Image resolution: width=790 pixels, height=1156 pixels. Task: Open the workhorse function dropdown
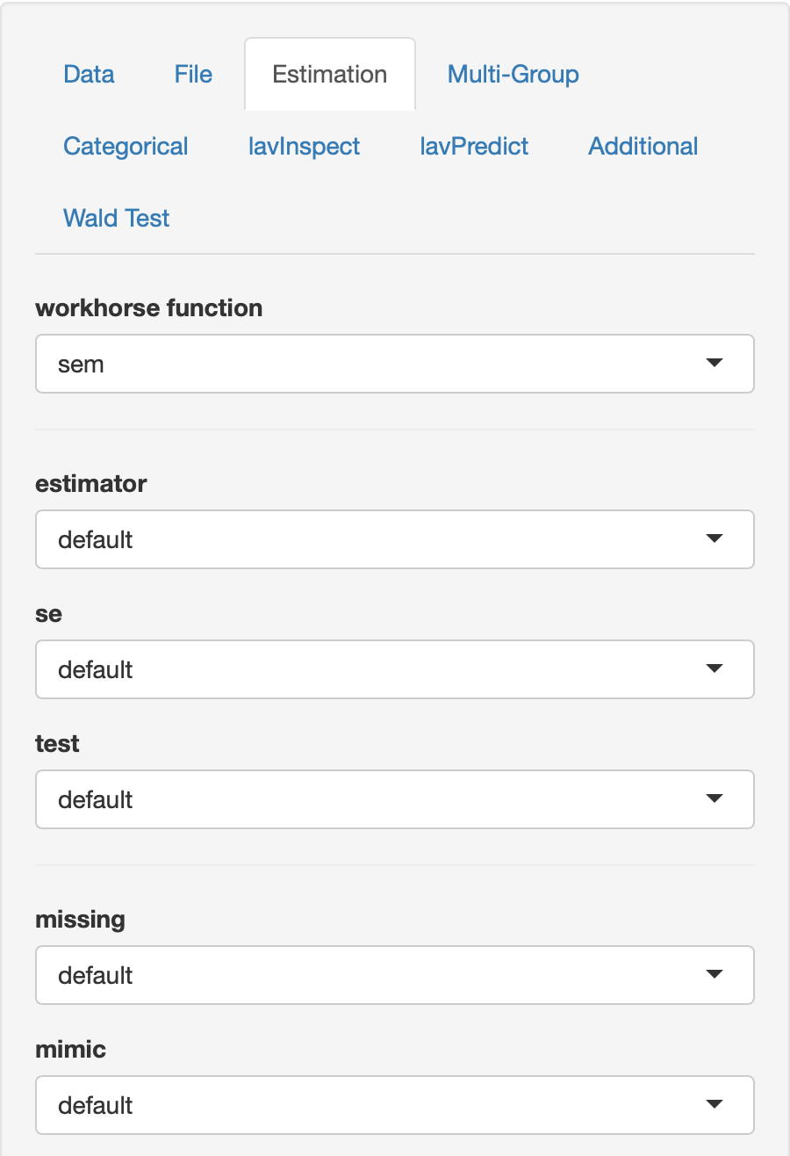pos(394,364)
